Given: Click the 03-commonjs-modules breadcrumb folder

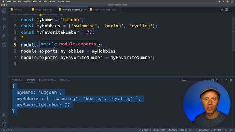Looking at the screenshot, I should (x=23, y=15).
